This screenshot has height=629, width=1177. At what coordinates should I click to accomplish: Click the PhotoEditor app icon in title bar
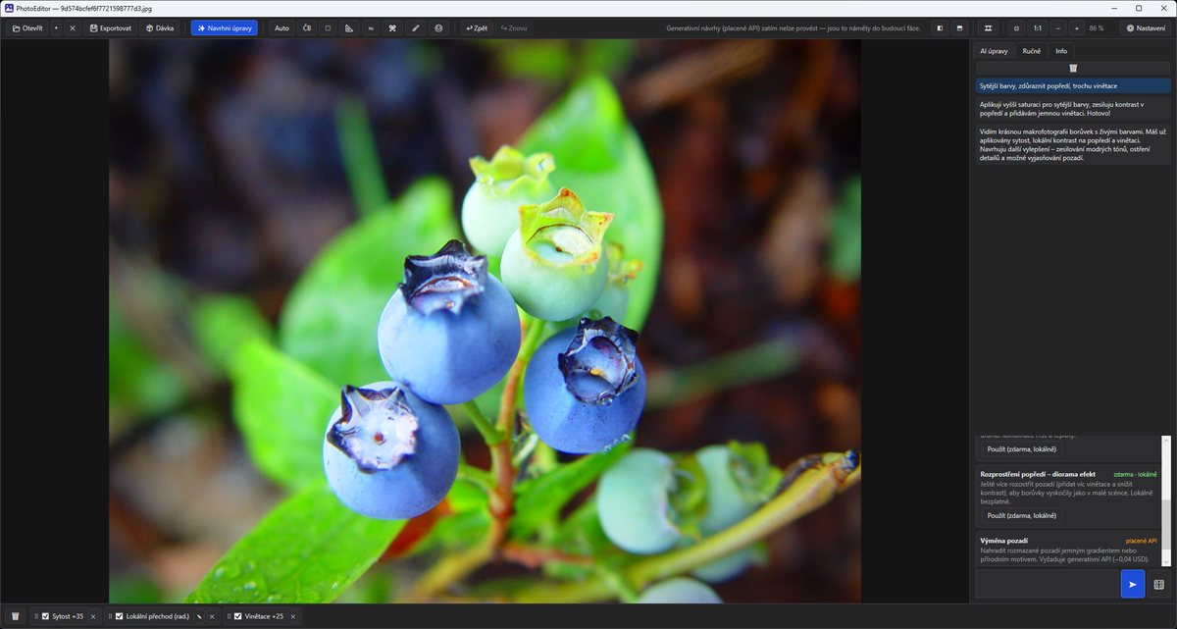coord(9,8)
